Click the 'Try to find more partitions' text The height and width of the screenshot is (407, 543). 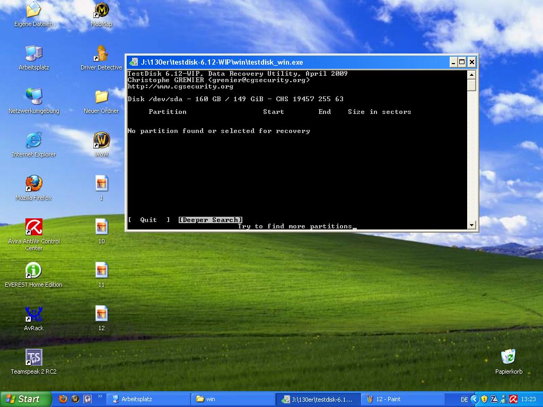coord(295,226)
